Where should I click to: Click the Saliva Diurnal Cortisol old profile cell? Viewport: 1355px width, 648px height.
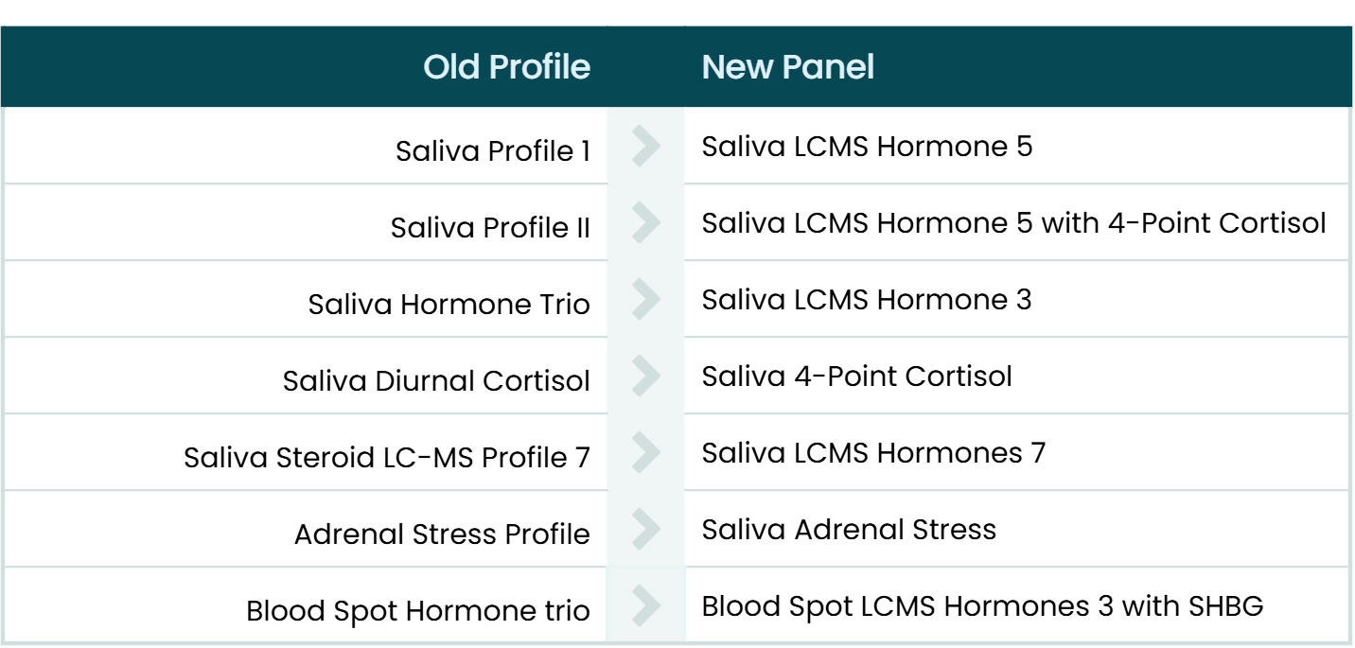tap(436, 381)
